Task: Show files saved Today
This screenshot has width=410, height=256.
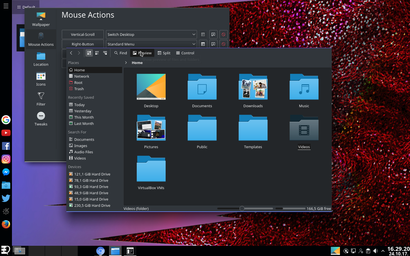Action: tap(94, 105)
